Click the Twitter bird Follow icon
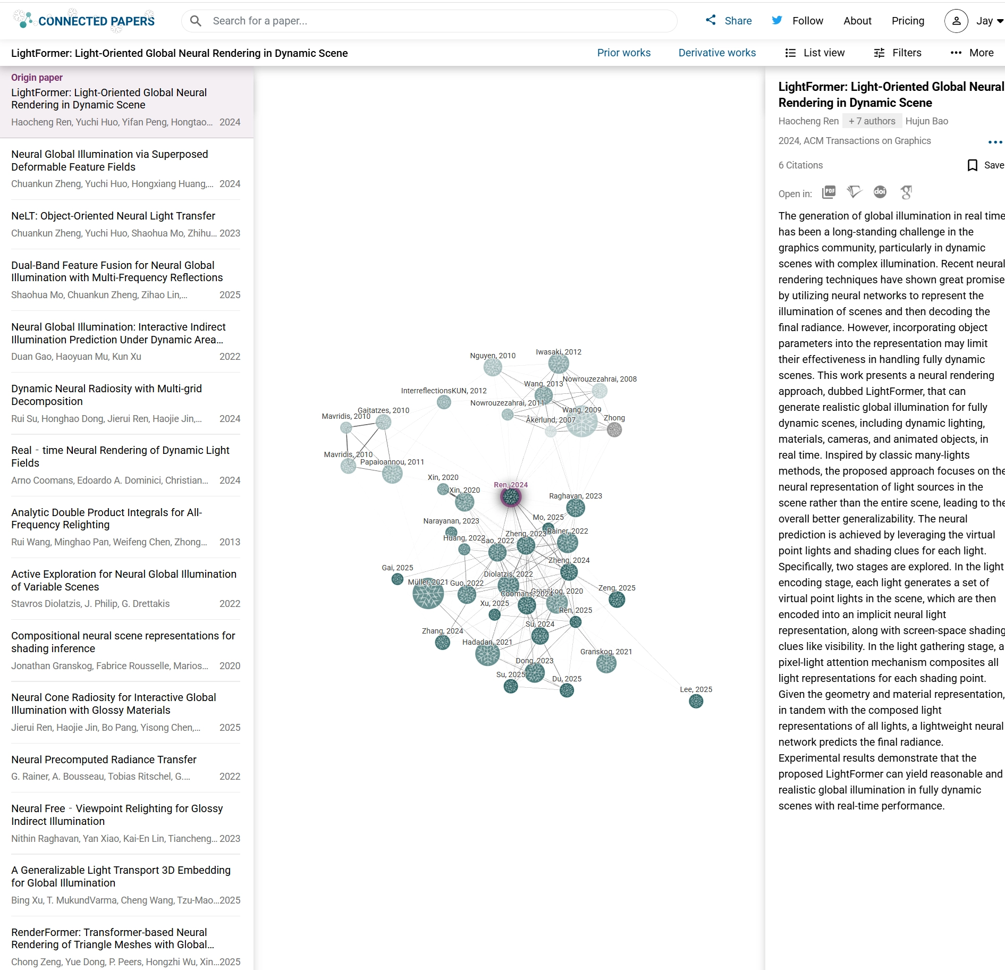Image resolution: width=1005 pixels, height=970 pixels. [x=777, y=20]
